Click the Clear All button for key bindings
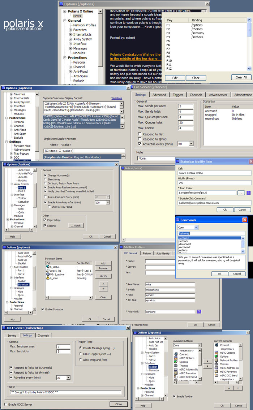 241,77
